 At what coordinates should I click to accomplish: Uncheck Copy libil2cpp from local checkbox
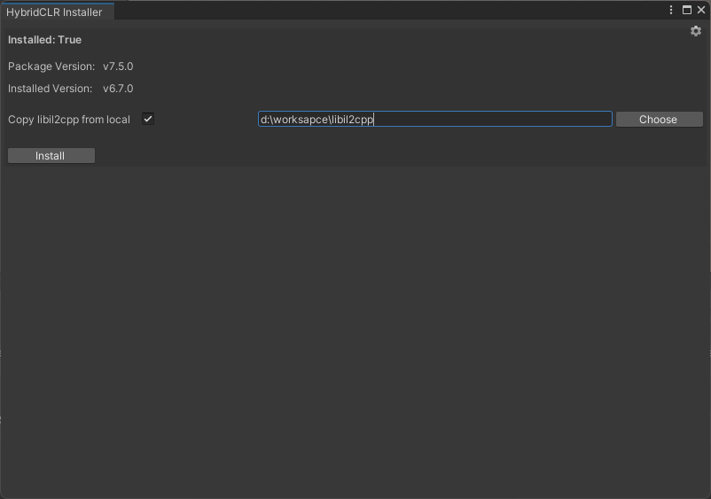pos(148,119)
